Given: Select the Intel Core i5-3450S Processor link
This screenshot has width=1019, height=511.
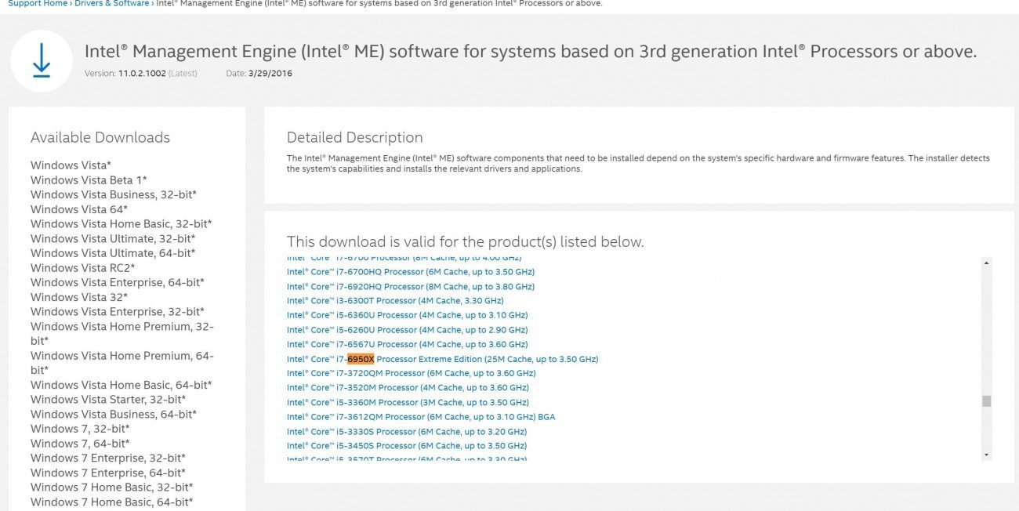Looking at the screenshot, I should point(406,445).
